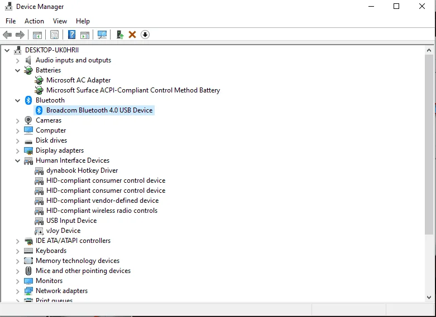Select the first HID-compliant consumer control device
The width and height of the screenshot is (436, 317).
(106, 181)
